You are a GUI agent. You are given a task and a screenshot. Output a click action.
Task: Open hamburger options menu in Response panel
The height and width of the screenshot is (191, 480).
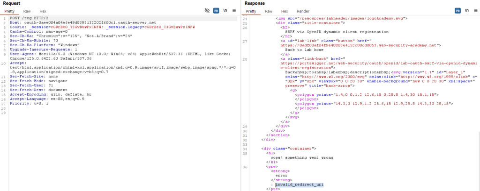[x=474, y=10]
